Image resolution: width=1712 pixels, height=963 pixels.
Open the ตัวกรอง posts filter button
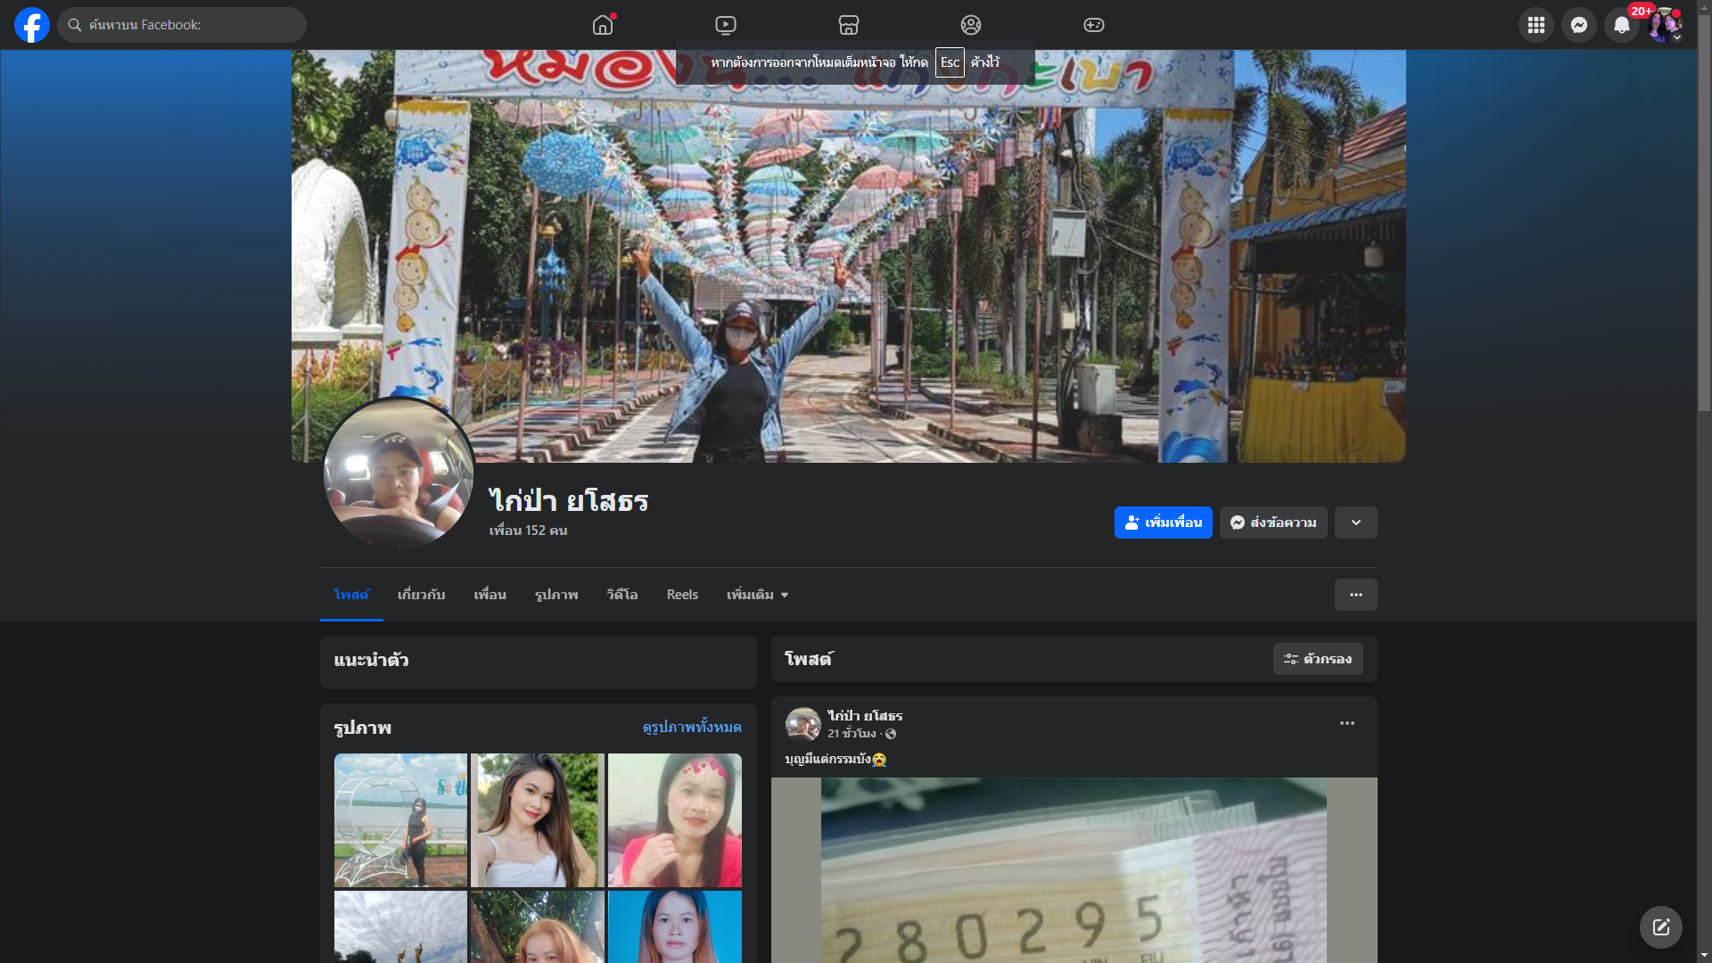1317,659
